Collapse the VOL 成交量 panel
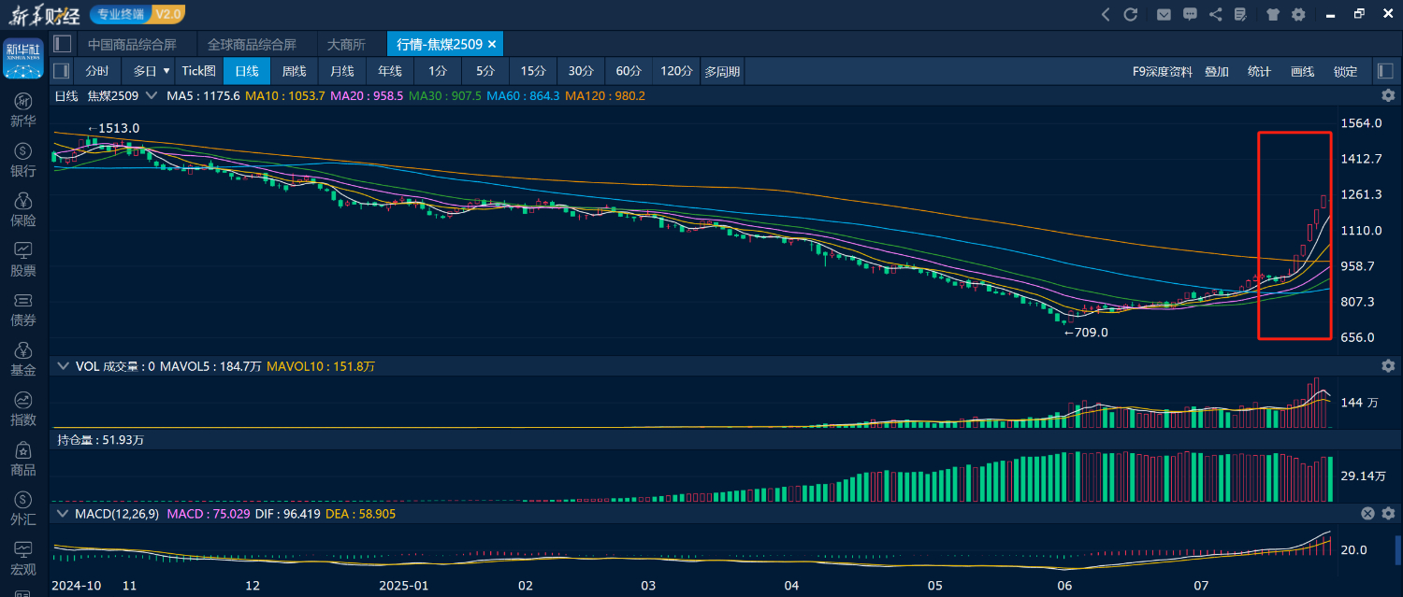The width and height of the screenshot is (1403, 597). point(63,366)
